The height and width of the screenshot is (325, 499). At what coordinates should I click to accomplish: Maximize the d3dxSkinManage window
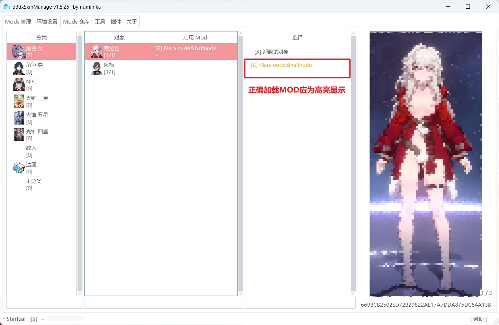click(x=468, y=7)
